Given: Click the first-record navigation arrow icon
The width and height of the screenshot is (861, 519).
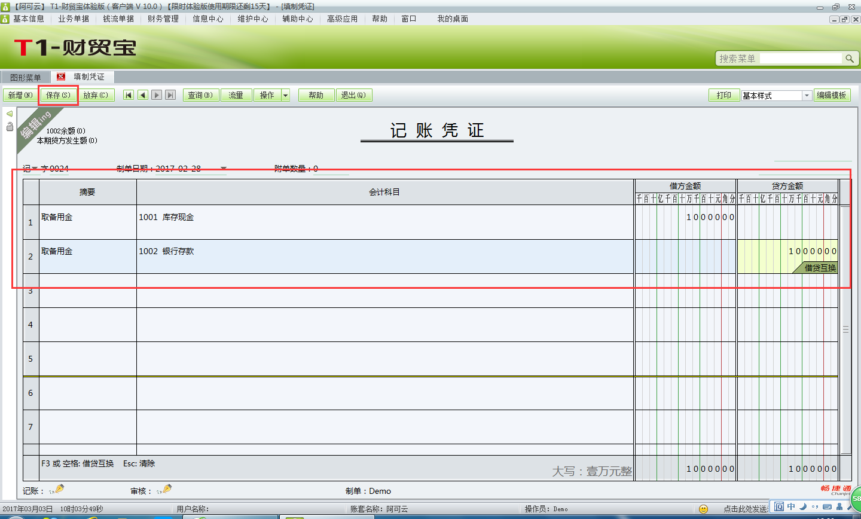Looking at the screenshot, I should coord(128,94).
